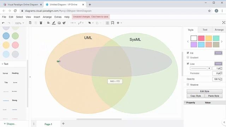Click the Copy Style button
This screenshot has width=226, height=127.
196,96
